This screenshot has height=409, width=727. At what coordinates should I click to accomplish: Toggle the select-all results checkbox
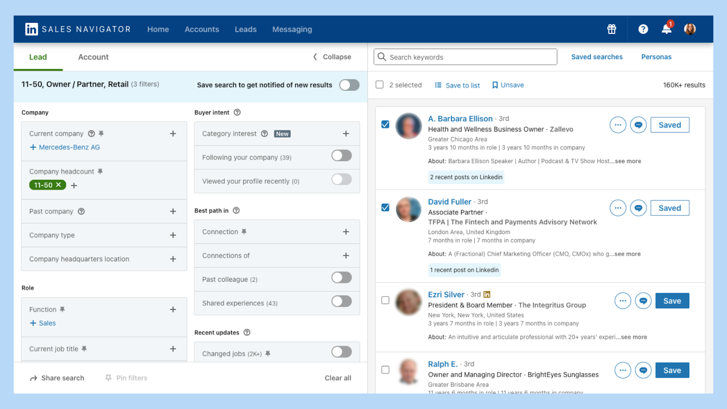coord(380,85)
